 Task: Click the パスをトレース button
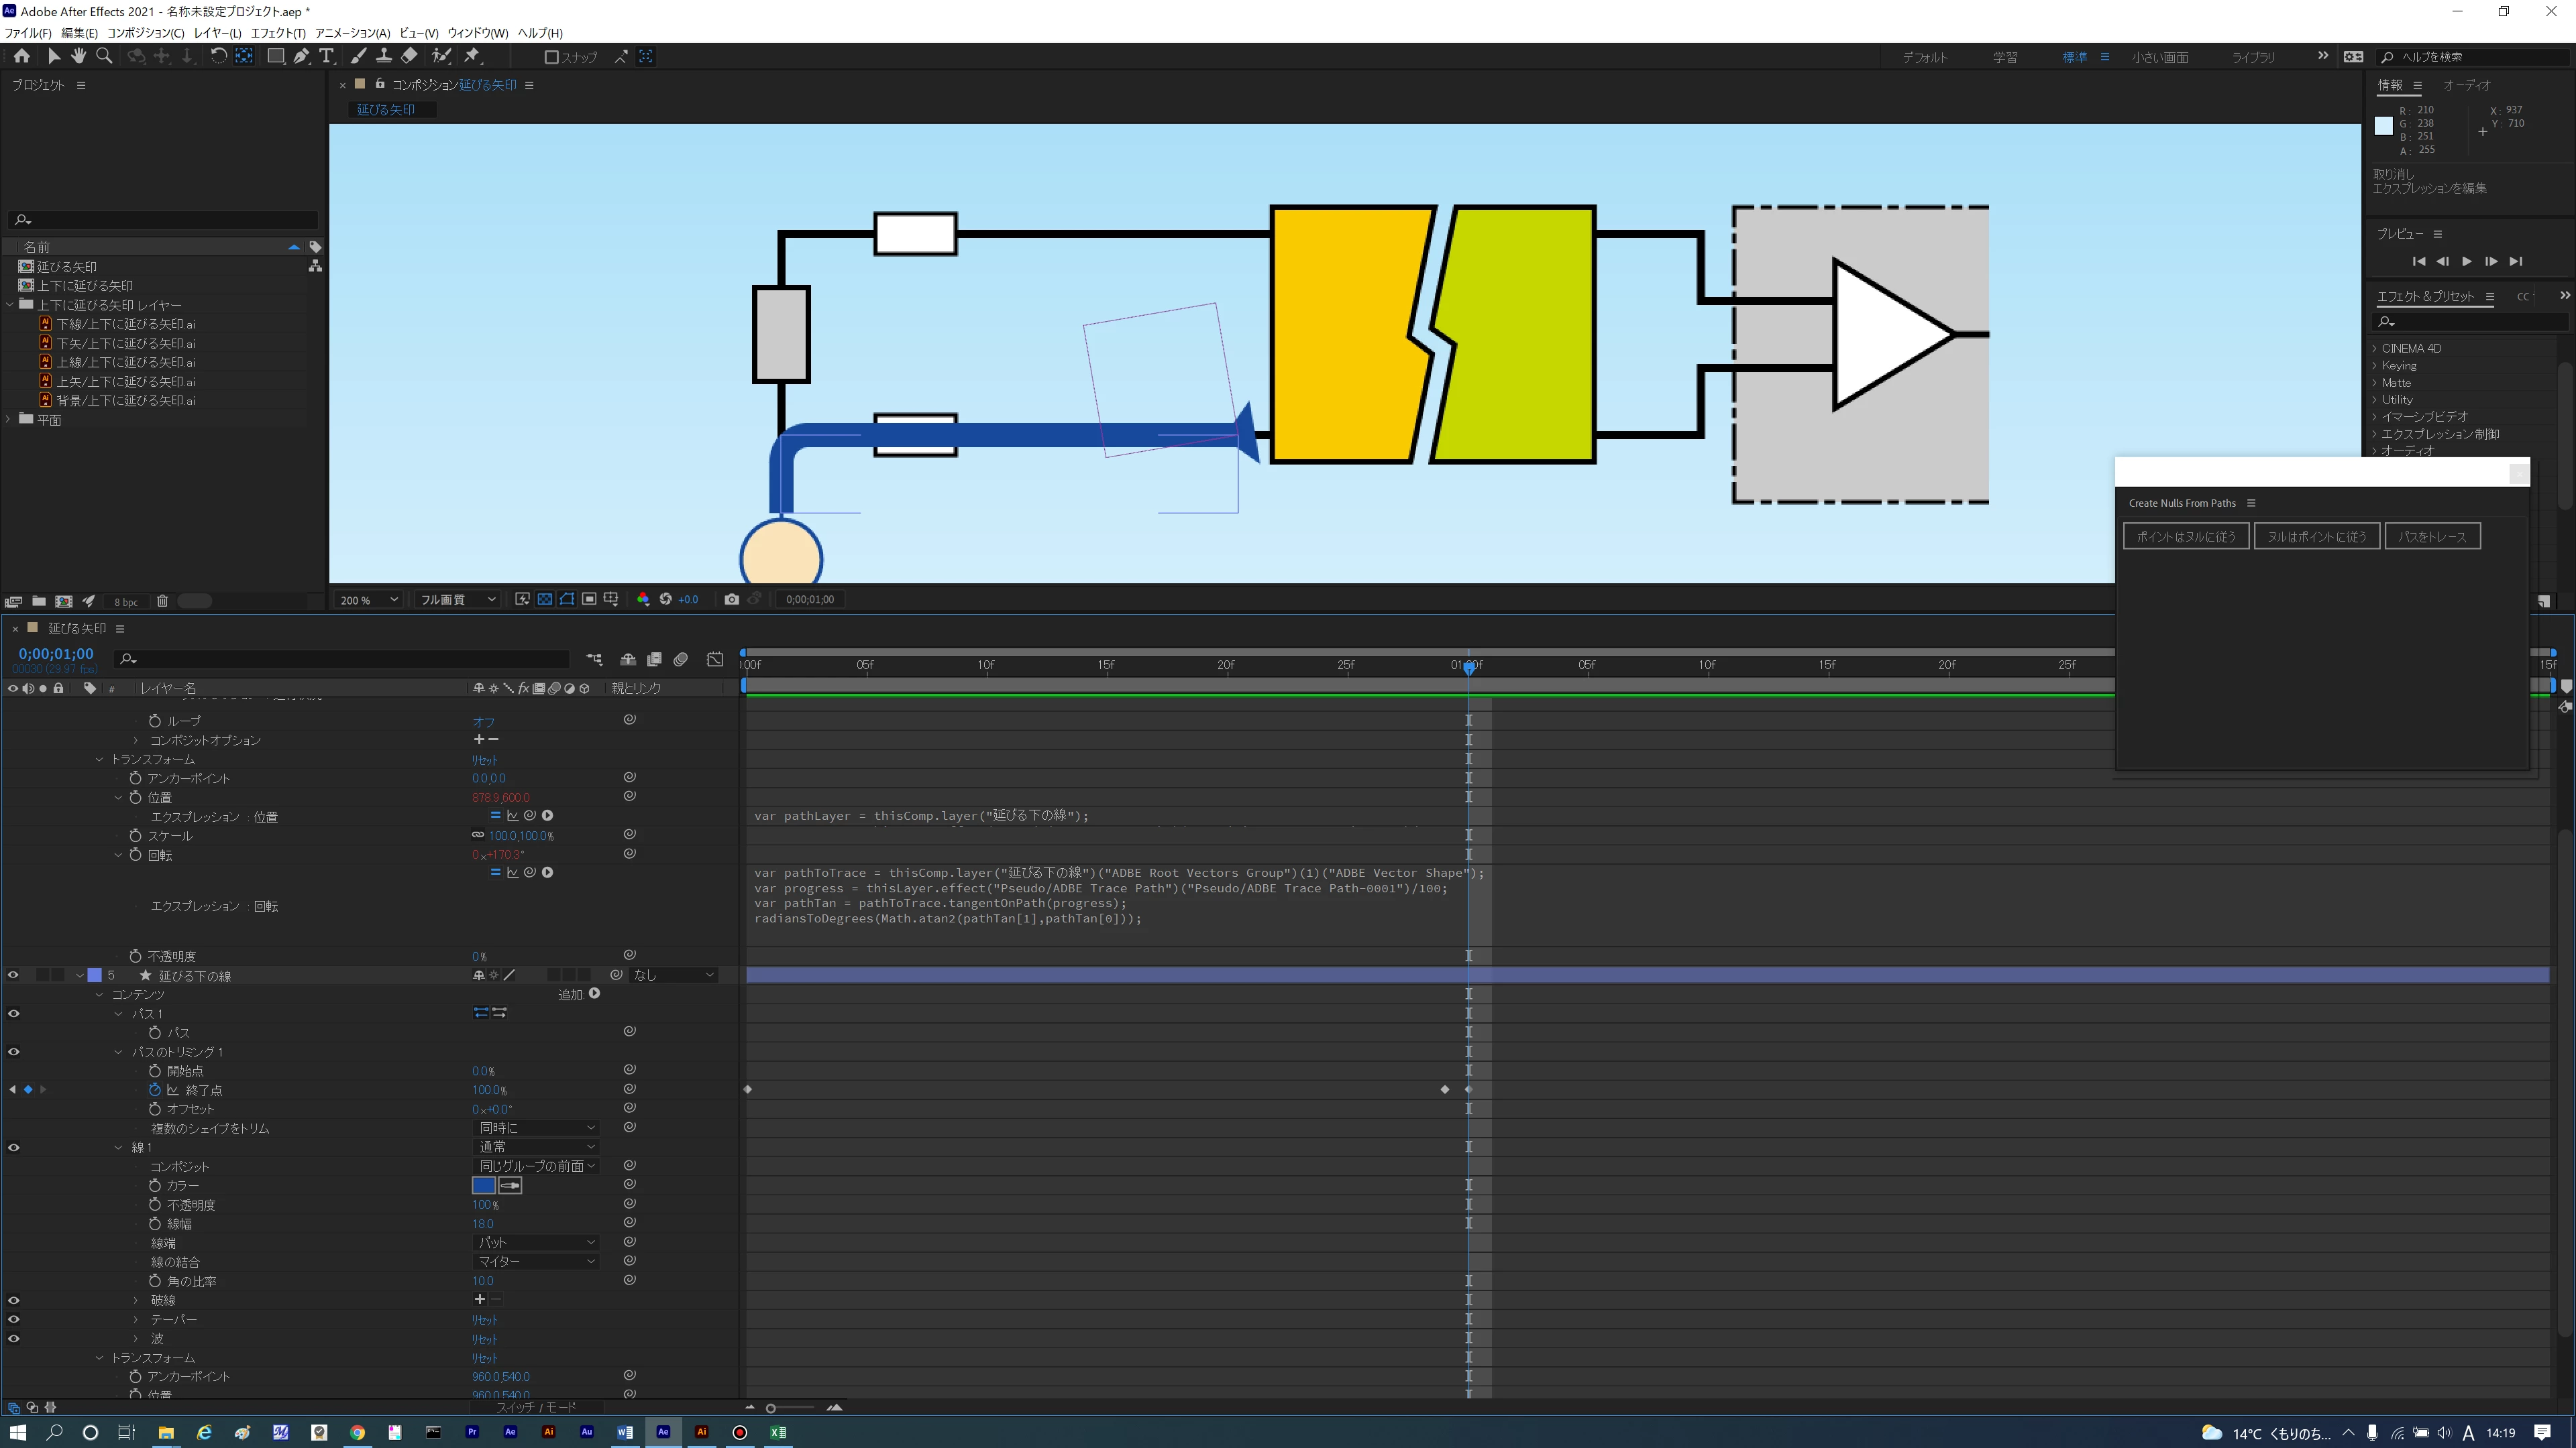pyautogui.click(x=2431, y=536)
